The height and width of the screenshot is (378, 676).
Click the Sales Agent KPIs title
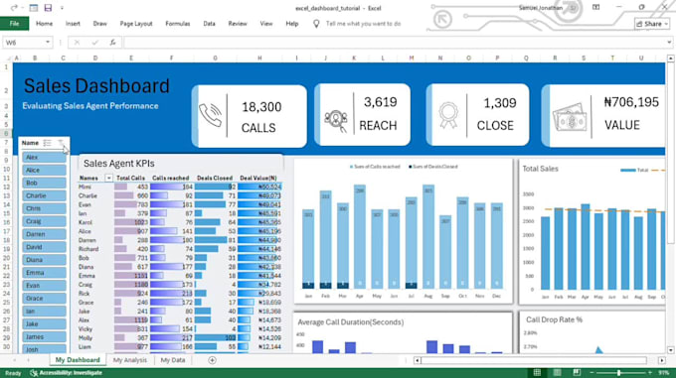click(119, 164)
